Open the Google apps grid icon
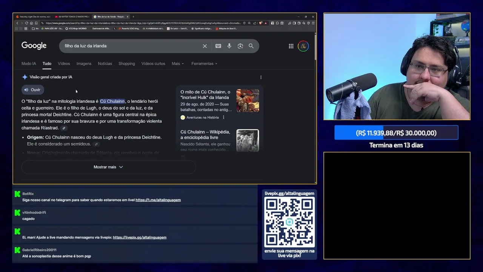The width and height of the screenshot is (483, 272). pos(291,46)
